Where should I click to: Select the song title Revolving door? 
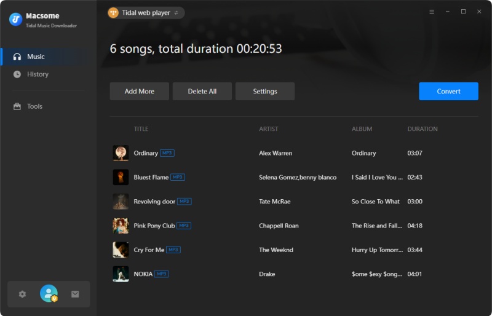pos(154,202)
